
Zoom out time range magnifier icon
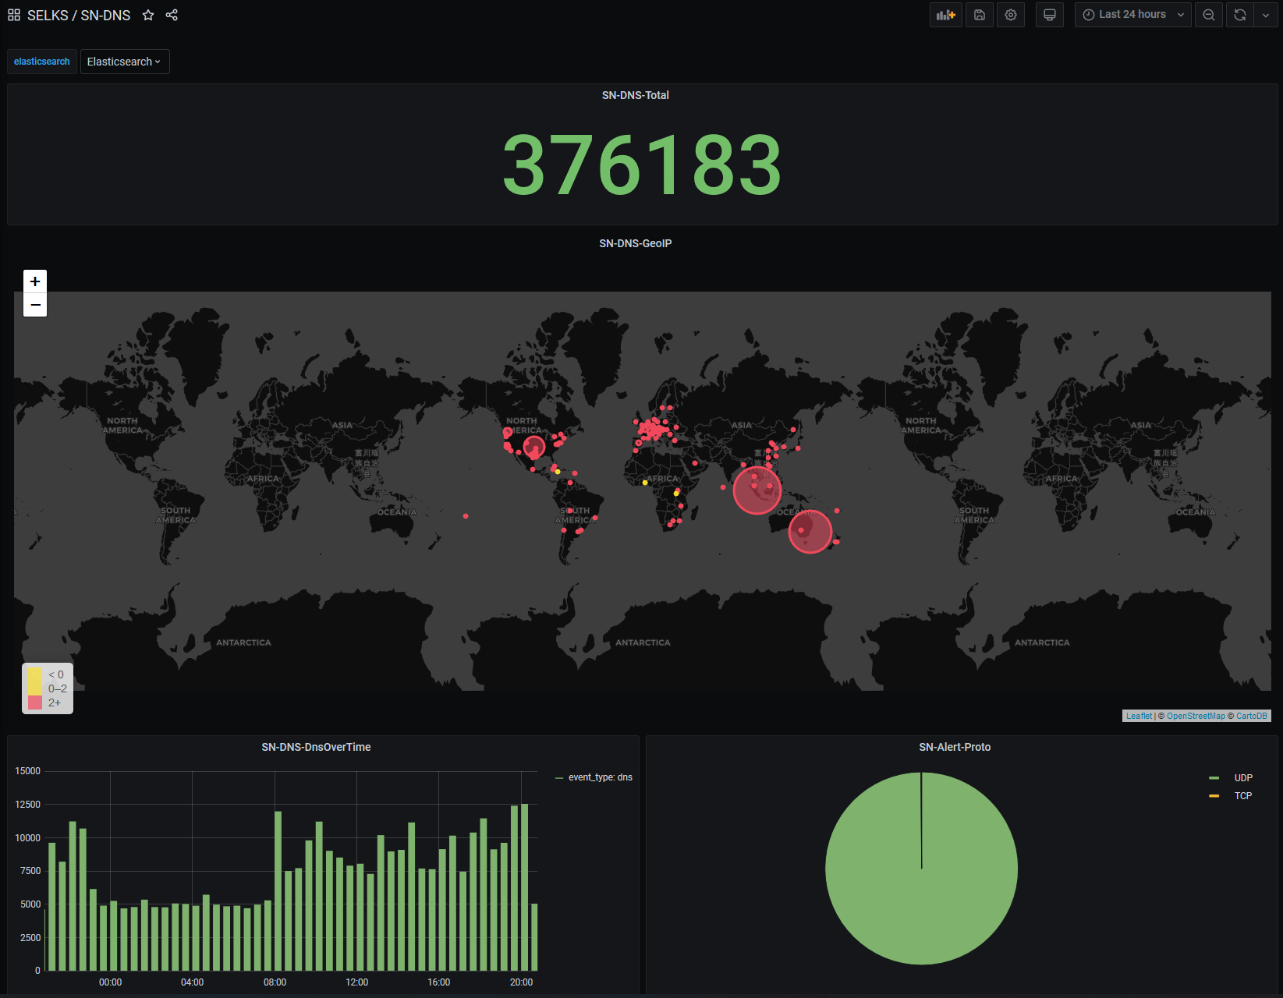[1209, 15]
